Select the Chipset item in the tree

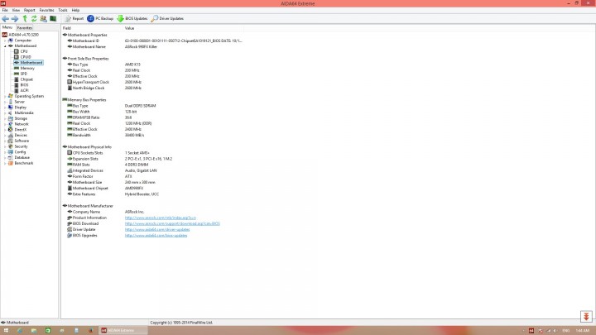click(26, 79)
